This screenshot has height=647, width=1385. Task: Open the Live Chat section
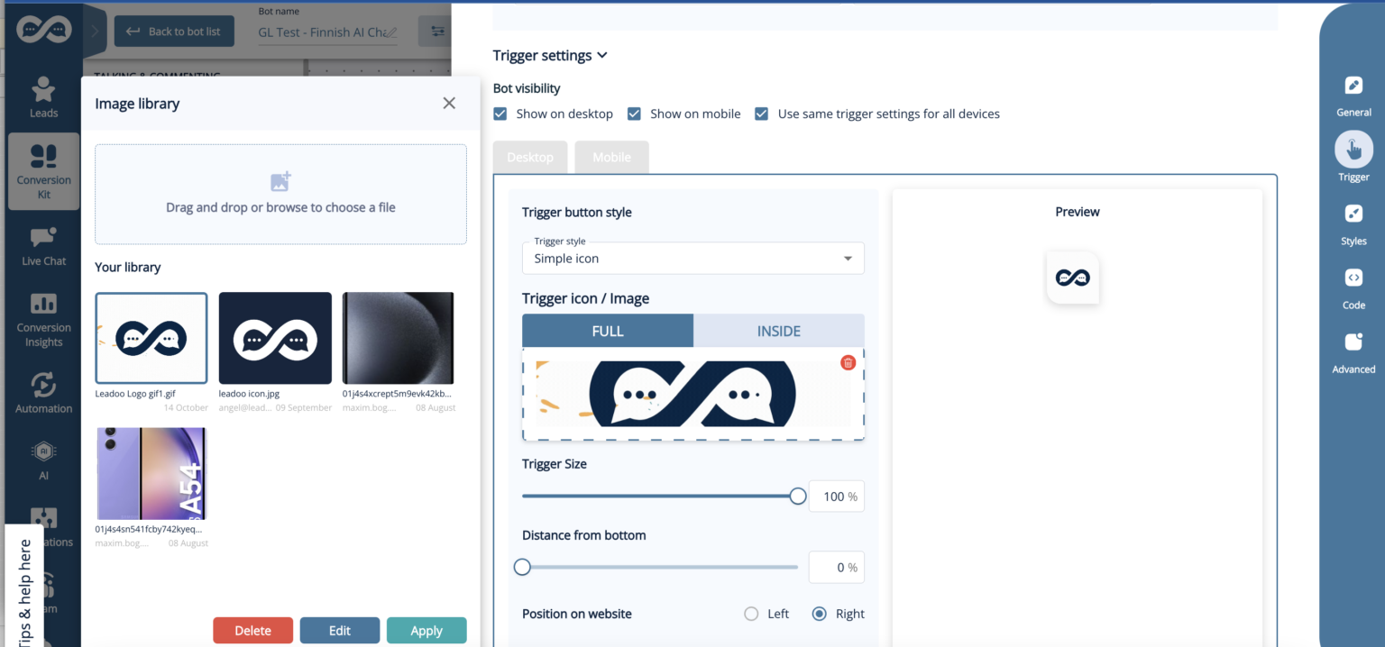(x=43, y=243)
